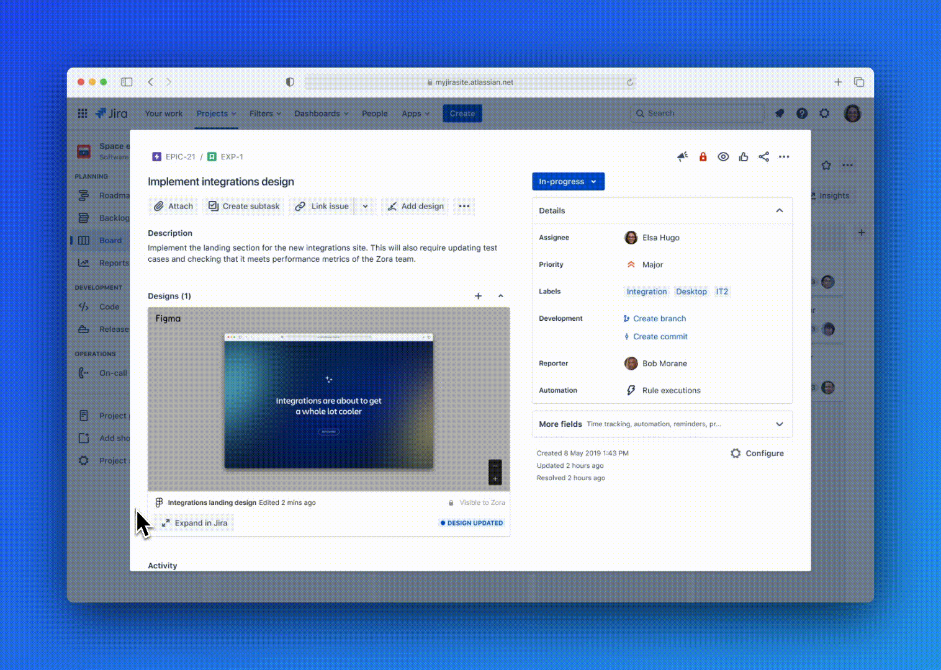
Task: Open the In-progress status dropdown
Action: [x=568, y=182]
